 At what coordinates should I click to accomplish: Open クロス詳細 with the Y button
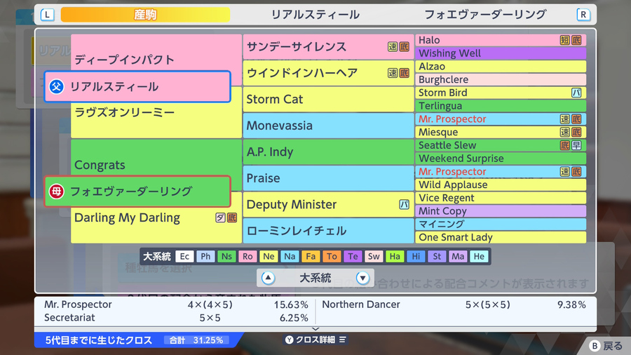coord(315,340)
